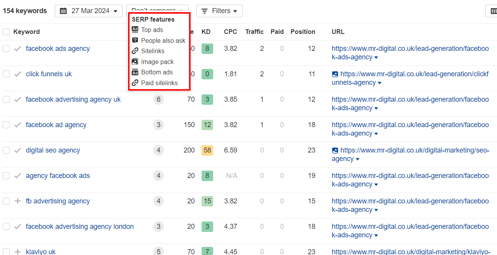Expand URL dropdown arrow for seo-agency link

(x=358, y=159)
